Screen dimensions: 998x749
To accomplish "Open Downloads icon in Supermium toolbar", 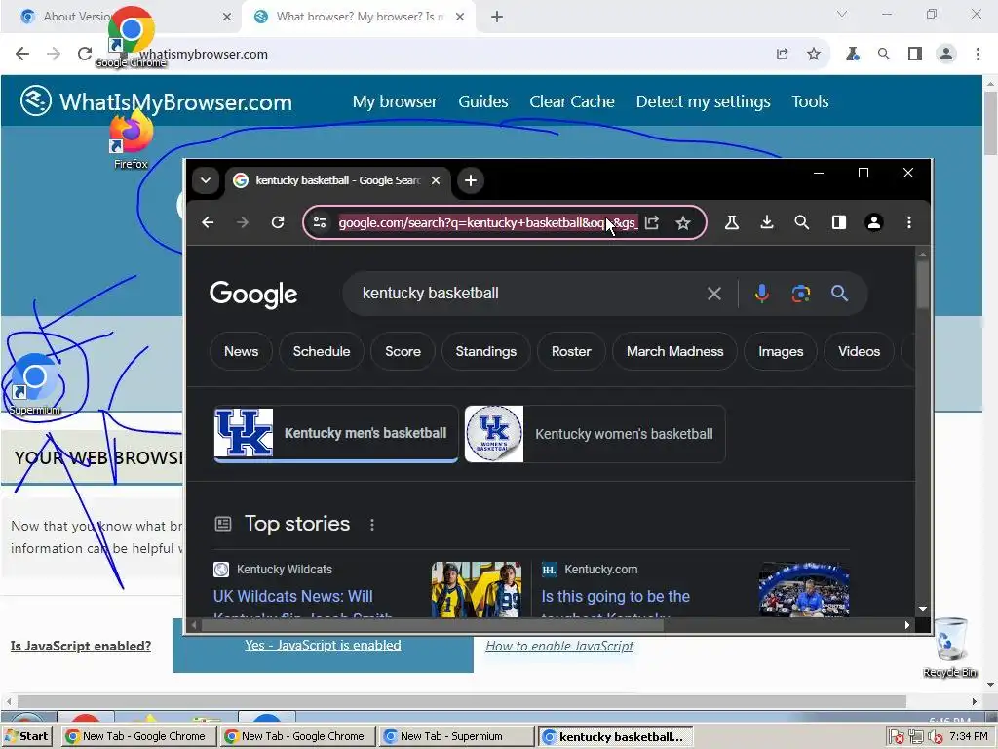I will (x=767, y=222).
